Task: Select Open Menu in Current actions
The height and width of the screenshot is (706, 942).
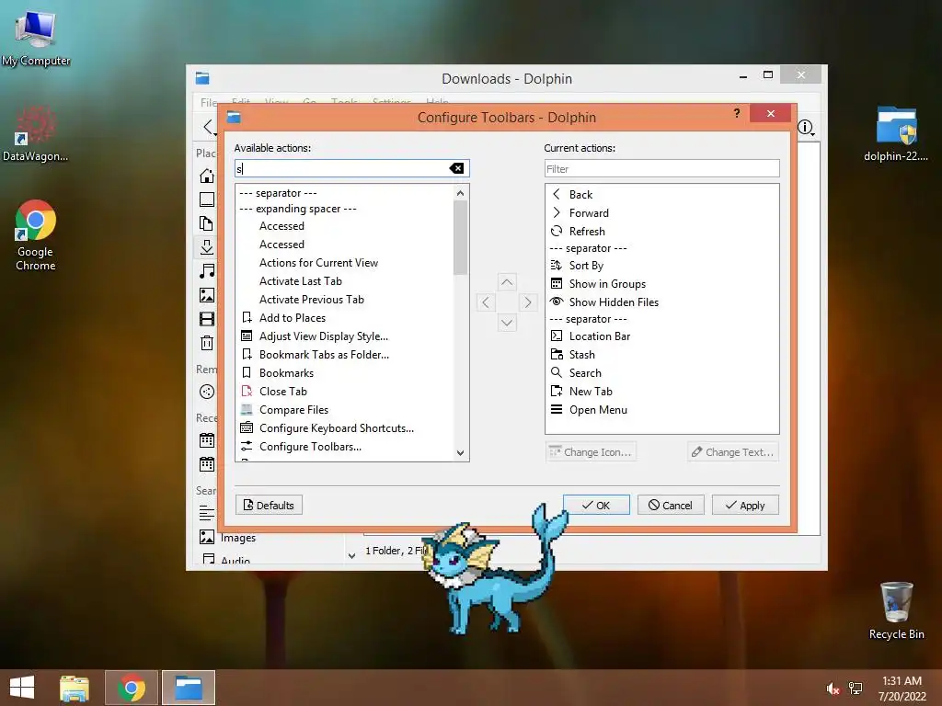Action: point(598,410)
